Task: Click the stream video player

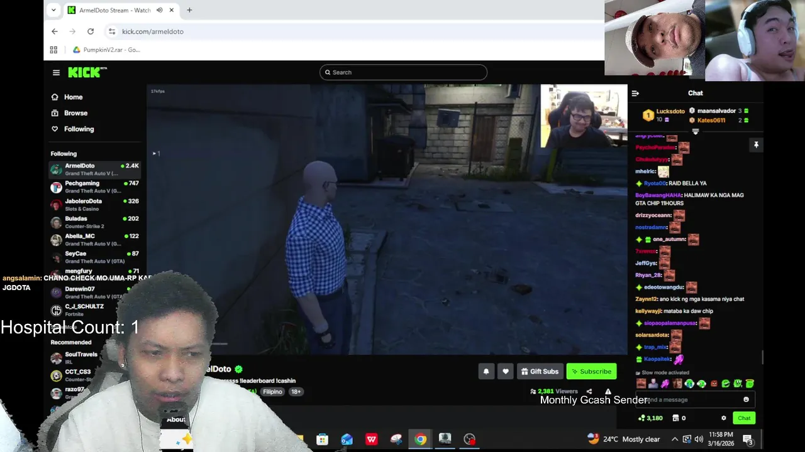Action: [x=387, y=220]
